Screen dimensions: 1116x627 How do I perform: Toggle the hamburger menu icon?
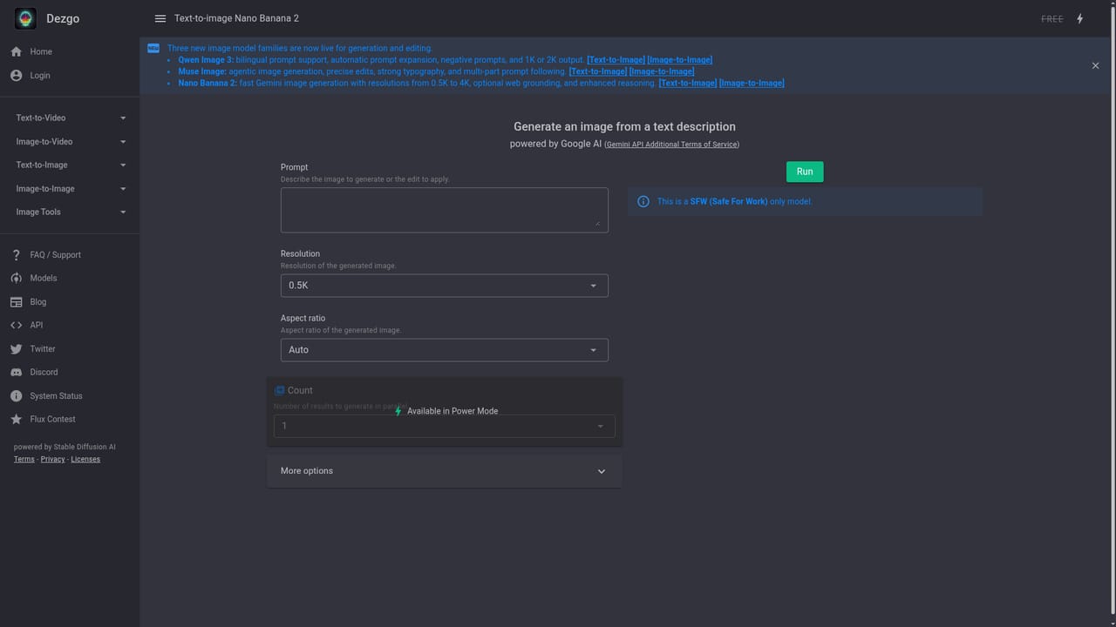coord(160,18)
